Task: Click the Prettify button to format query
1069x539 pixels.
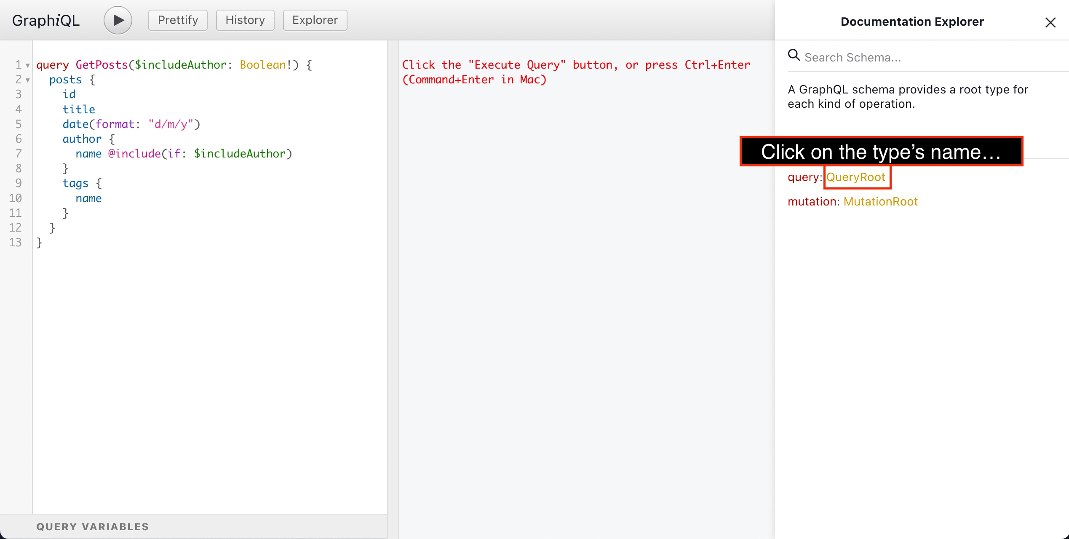Action: pos(177,20)
